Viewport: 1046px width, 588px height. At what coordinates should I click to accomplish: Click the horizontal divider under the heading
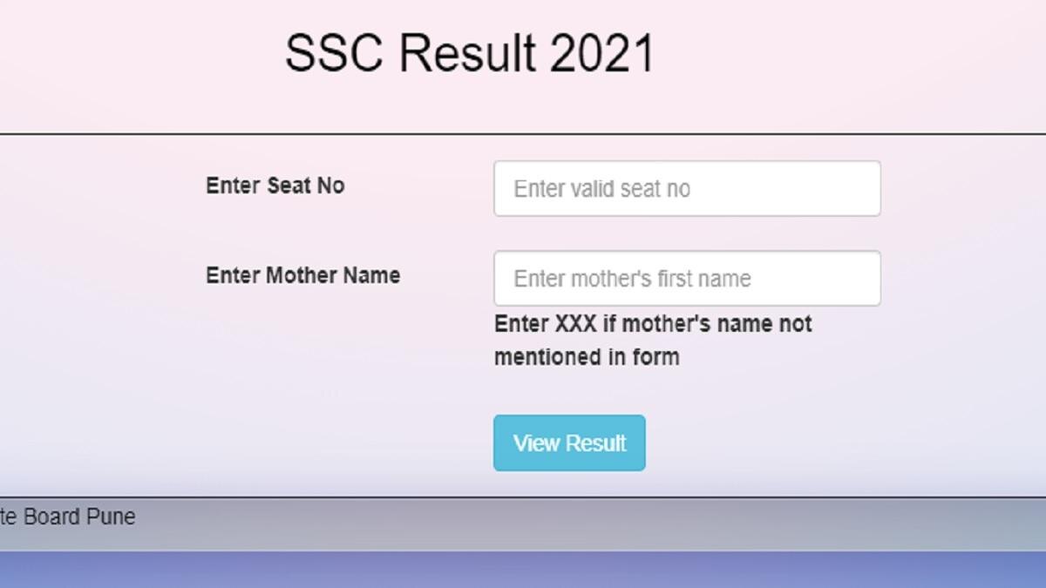tap(523, 134)
